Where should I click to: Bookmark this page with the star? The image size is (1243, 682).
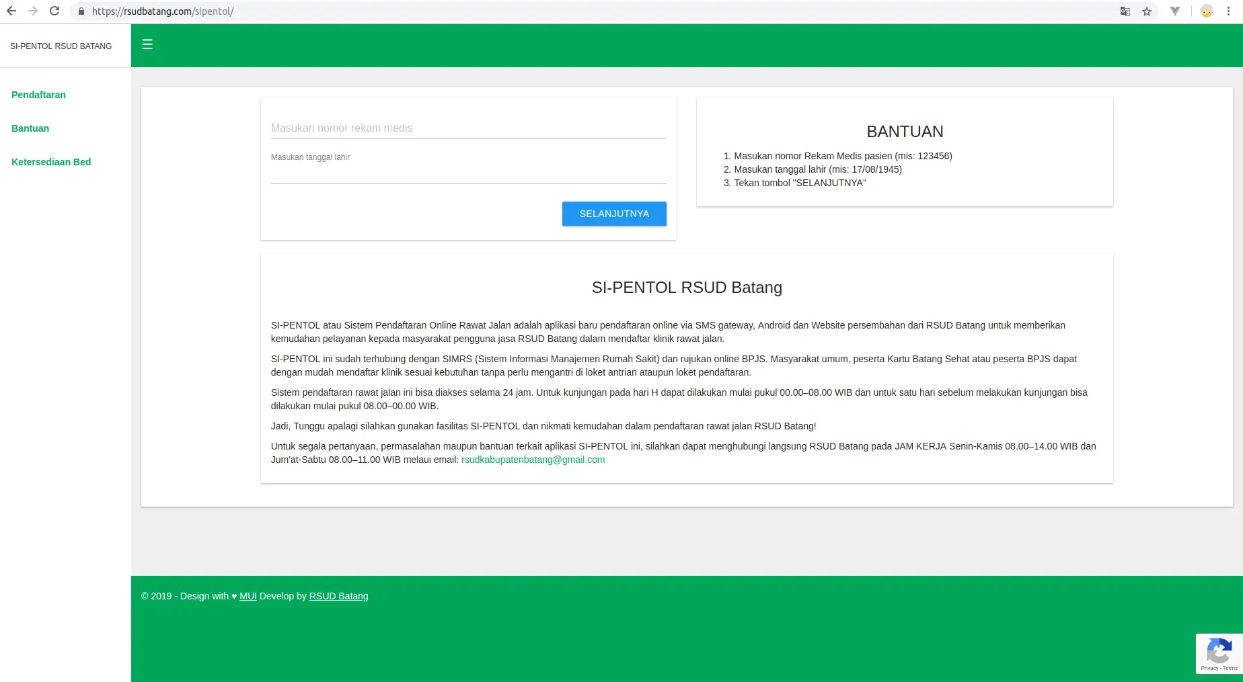click(x=1147, y=11)
